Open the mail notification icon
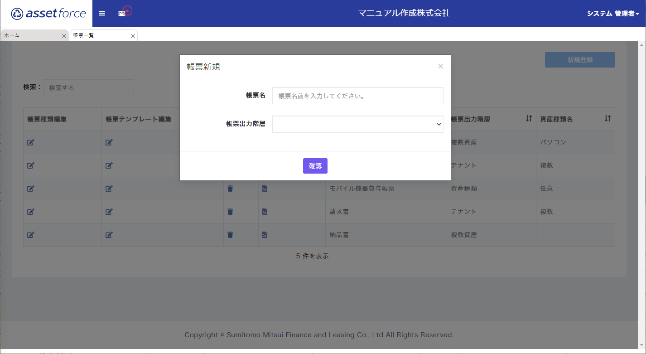The width and height of the screenshot is (646, 354). [x=122, y=14]
